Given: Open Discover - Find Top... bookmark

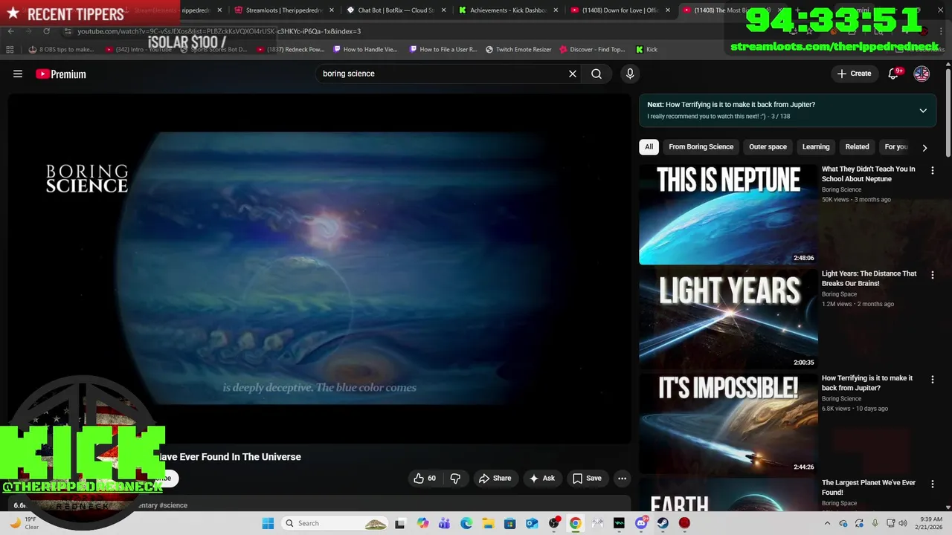Looking at the screenshot, I should 592,50.
